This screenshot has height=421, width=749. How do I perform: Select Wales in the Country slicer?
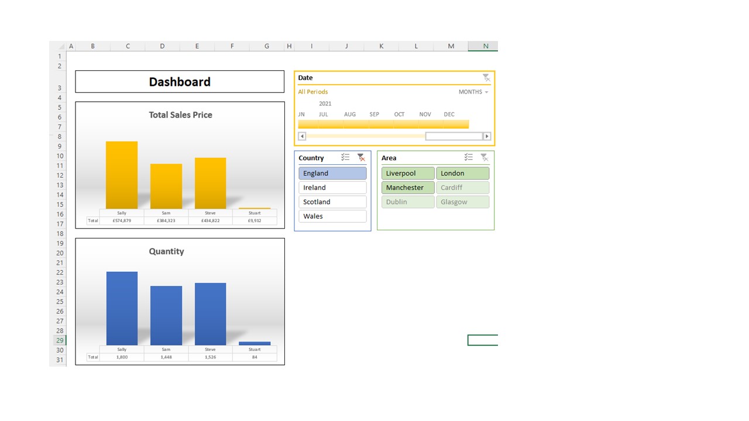click(332, 216)
